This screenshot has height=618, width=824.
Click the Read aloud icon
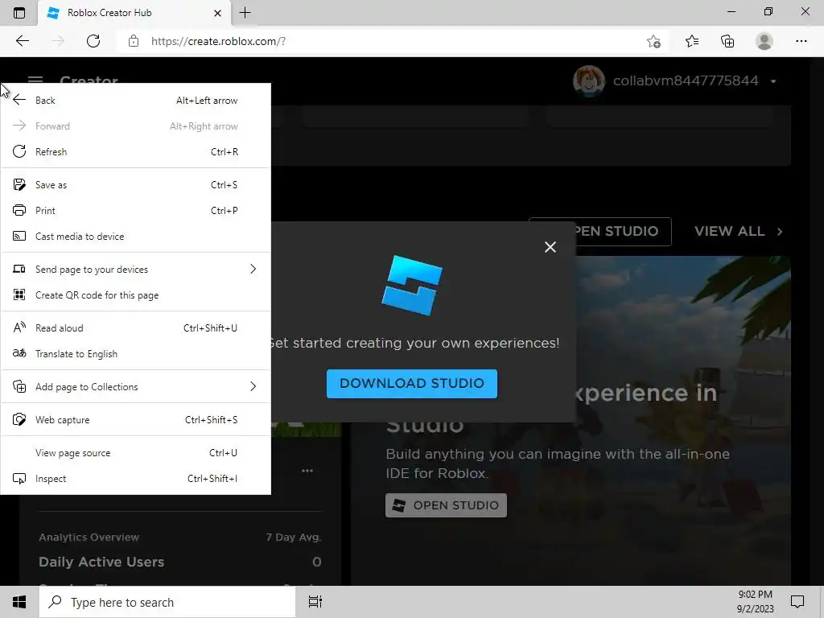(19, 328)
